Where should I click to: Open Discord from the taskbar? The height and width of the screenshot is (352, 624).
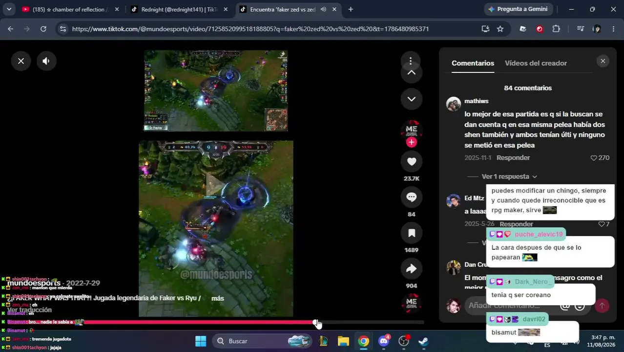click(x=384, y=341)
